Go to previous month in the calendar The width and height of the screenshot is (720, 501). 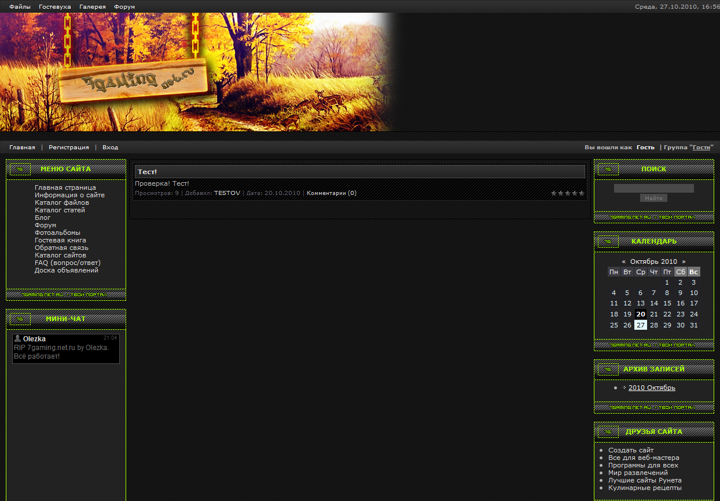[x=623, y=262]
